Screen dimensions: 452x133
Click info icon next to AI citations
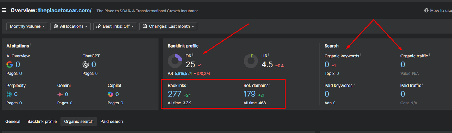pyautogui.click(x=30, y=45)
